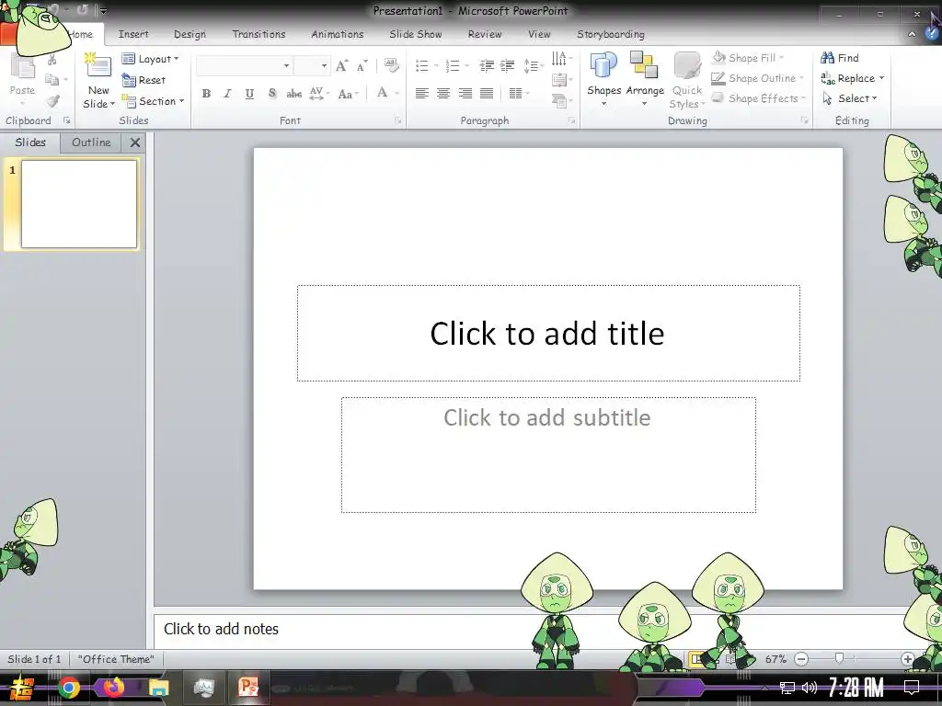Click the Shape Fill button
The height and width of the screenshot is (706, 942).
click(x=745, y=58)
